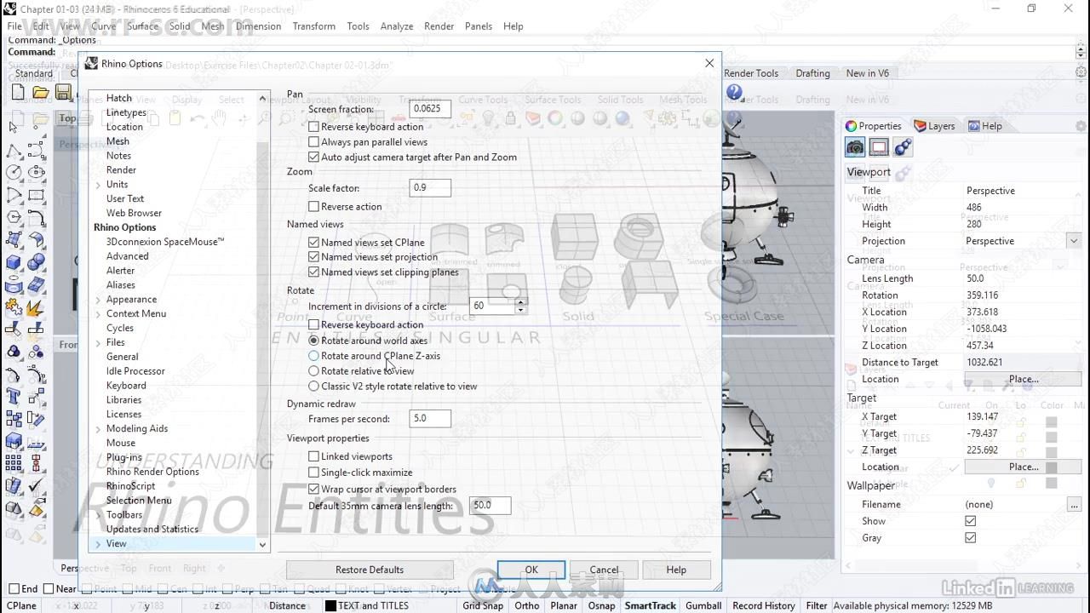Select the Box solid tool in sidebar
Viewport: 1090px width, 613px height.
(x=14, y=262)
